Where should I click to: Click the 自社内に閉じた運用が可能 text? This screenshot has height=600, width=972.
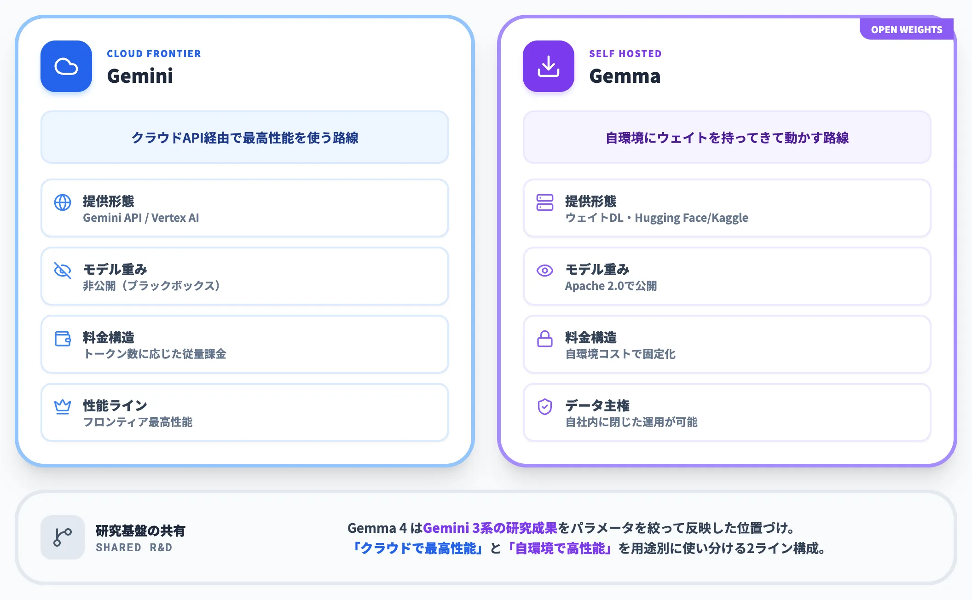click(631, 422)
